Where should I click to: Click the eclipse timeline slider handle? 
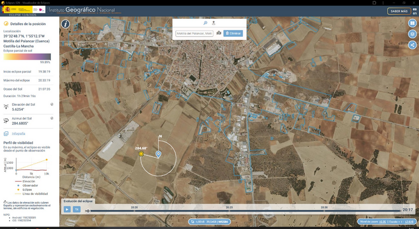pos(87,211)
